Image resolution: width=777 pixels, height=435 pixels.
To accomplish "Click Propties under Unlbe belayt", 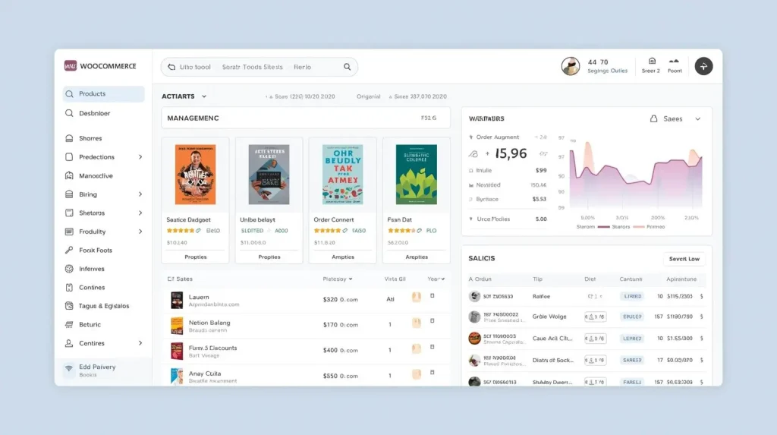I will (269, 257).
